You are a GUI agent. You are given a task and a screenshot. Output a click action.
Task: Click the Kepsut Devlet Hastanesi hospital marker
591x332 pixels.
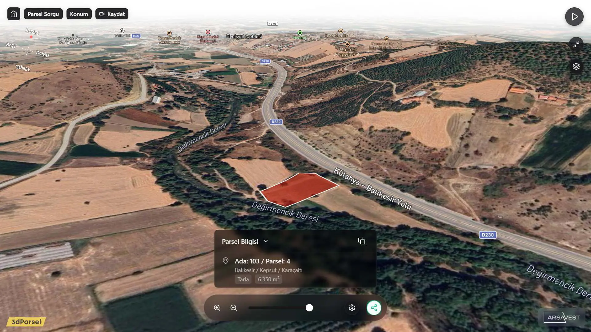point(208,32)
